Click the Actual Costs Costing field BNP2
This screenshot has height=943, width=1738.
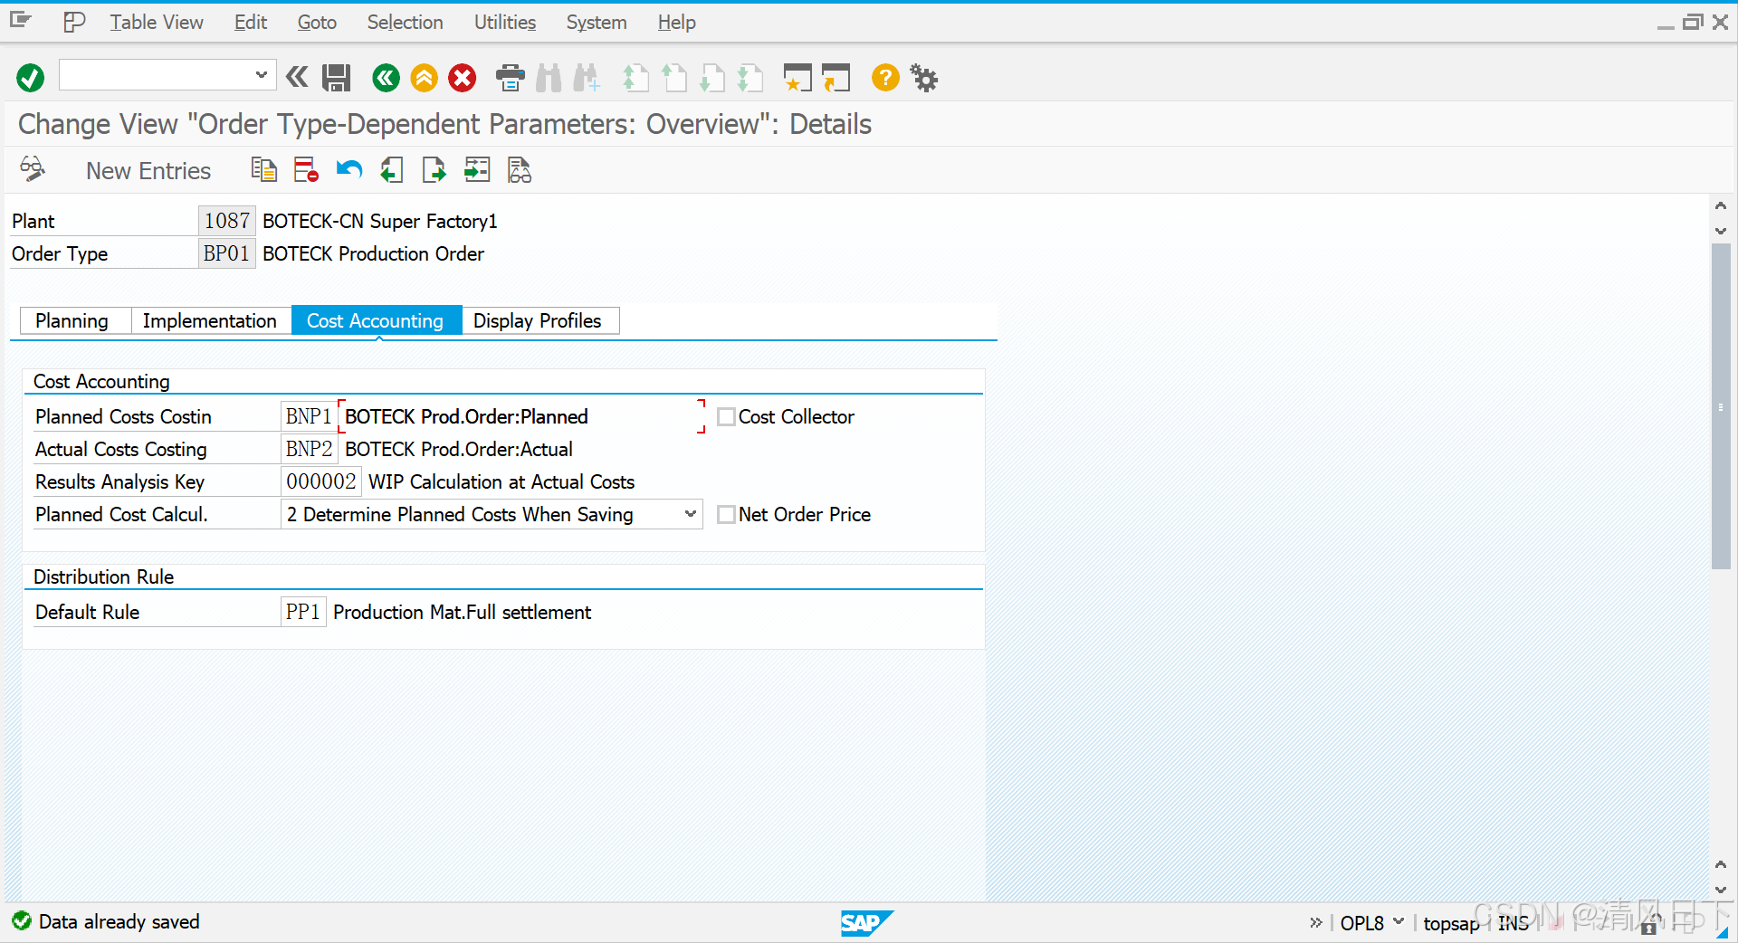pyautogui.click(x=309, y=449)
